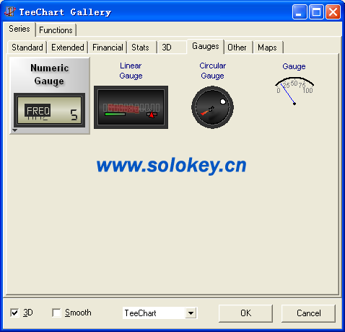
Task: Close the TeeChart Gallery window
Action: 333,12
